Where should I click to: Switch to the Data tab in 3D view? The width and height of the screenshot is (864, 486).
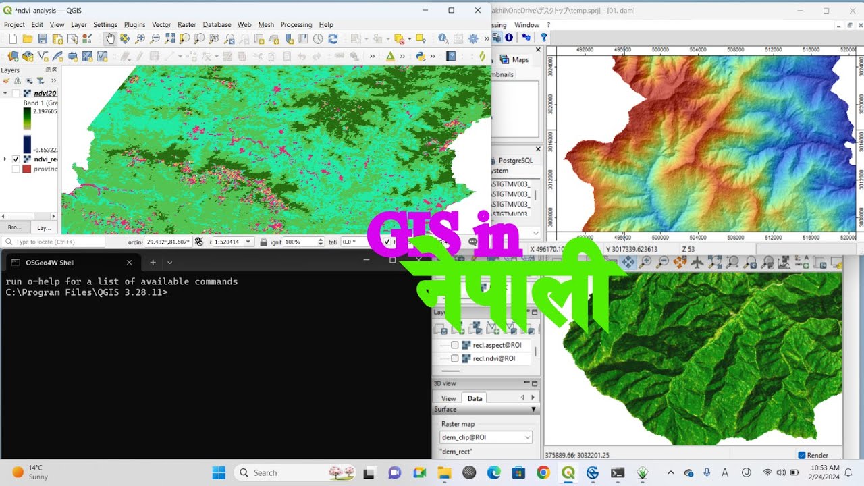(475, 398)
